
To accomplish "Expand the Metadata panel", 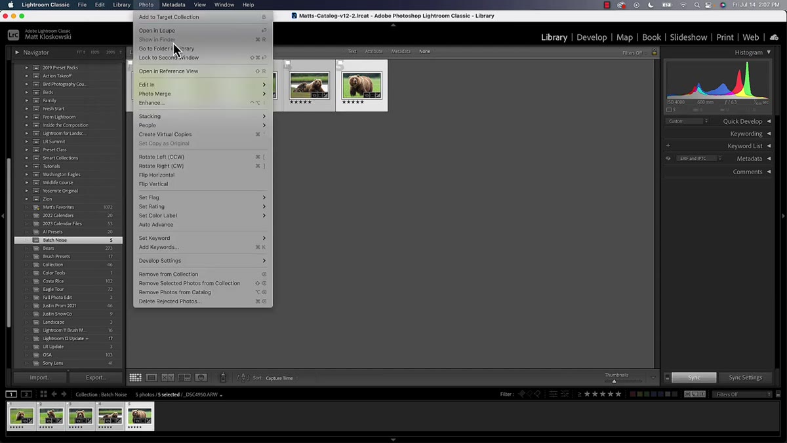I will [769, 159].
